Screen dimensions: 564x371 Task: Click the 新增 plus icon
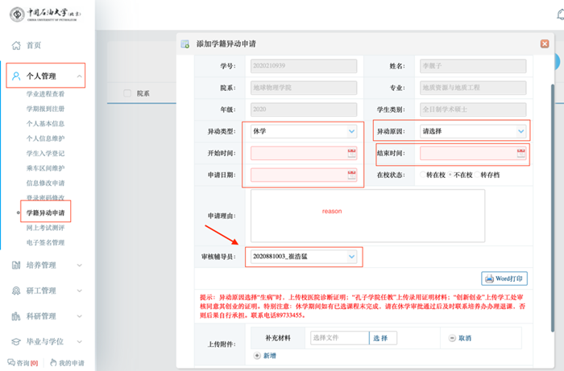[258, 355]
